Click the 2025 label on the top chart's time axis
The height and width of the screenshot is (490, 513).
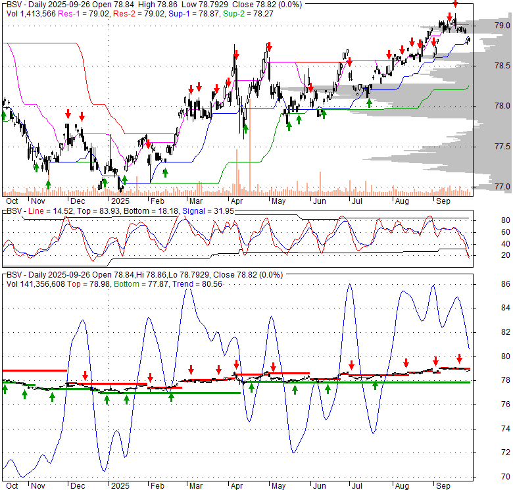pyautogui.click(x=120, y=201)
